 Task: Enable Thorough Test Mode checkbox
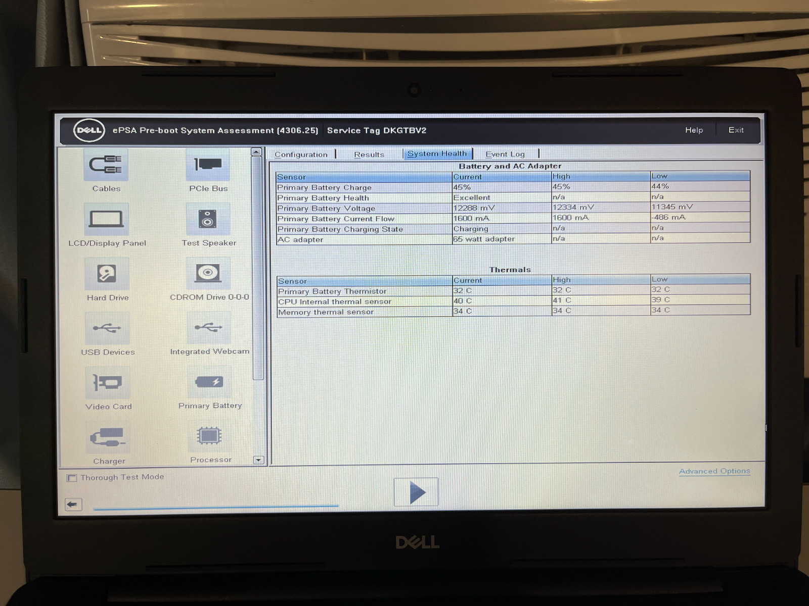(x=72, y=478)
